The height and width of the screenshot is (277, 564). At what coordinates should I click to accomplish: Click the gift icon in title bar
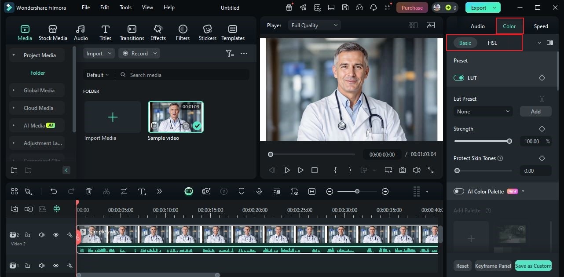point(289,7)
